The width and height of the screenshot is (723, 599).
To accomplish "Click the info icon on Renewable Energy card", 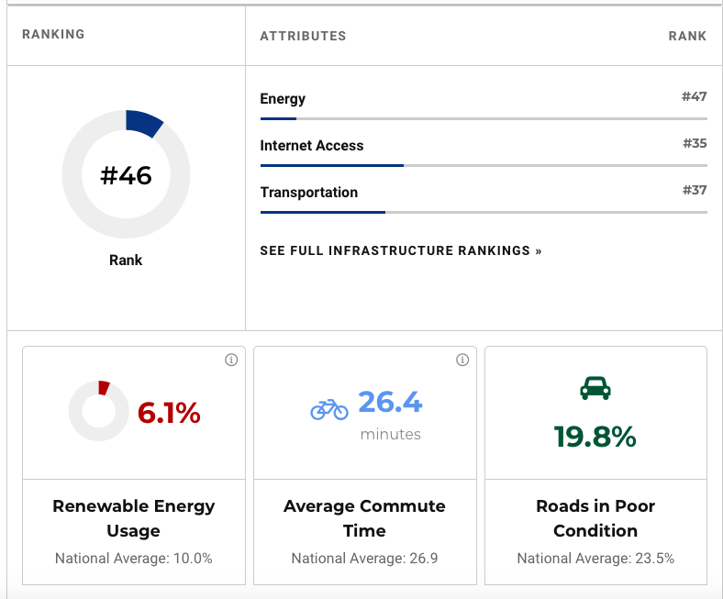I will (231, 361).
